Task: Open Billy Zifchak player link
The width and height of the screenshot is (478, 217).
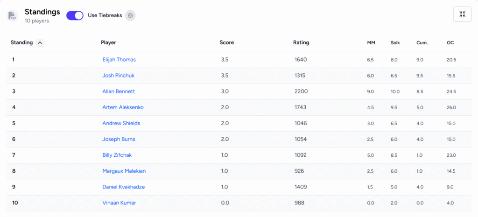Action: (117, 155)
